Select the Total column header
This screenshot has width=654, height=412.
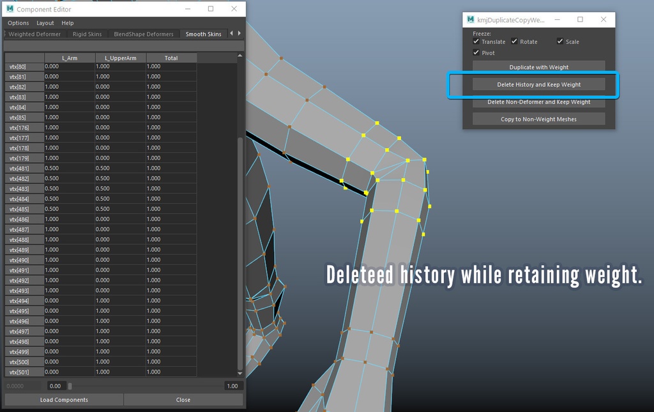tap(171, 58)
